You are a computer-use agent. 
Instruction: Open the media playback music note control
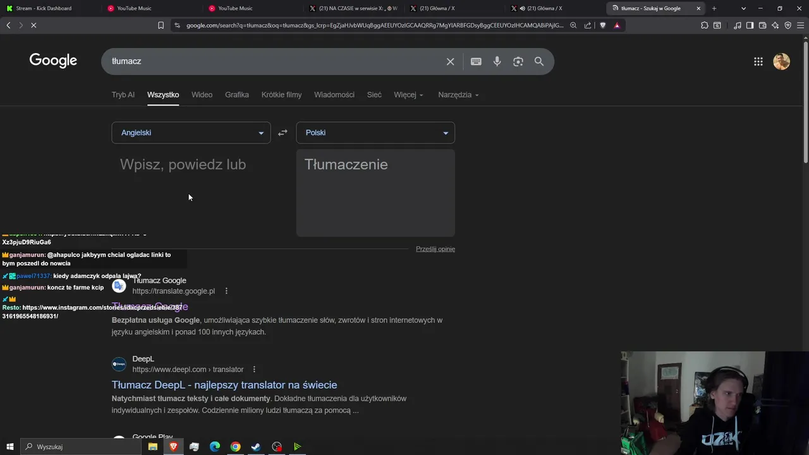(738, 25)
